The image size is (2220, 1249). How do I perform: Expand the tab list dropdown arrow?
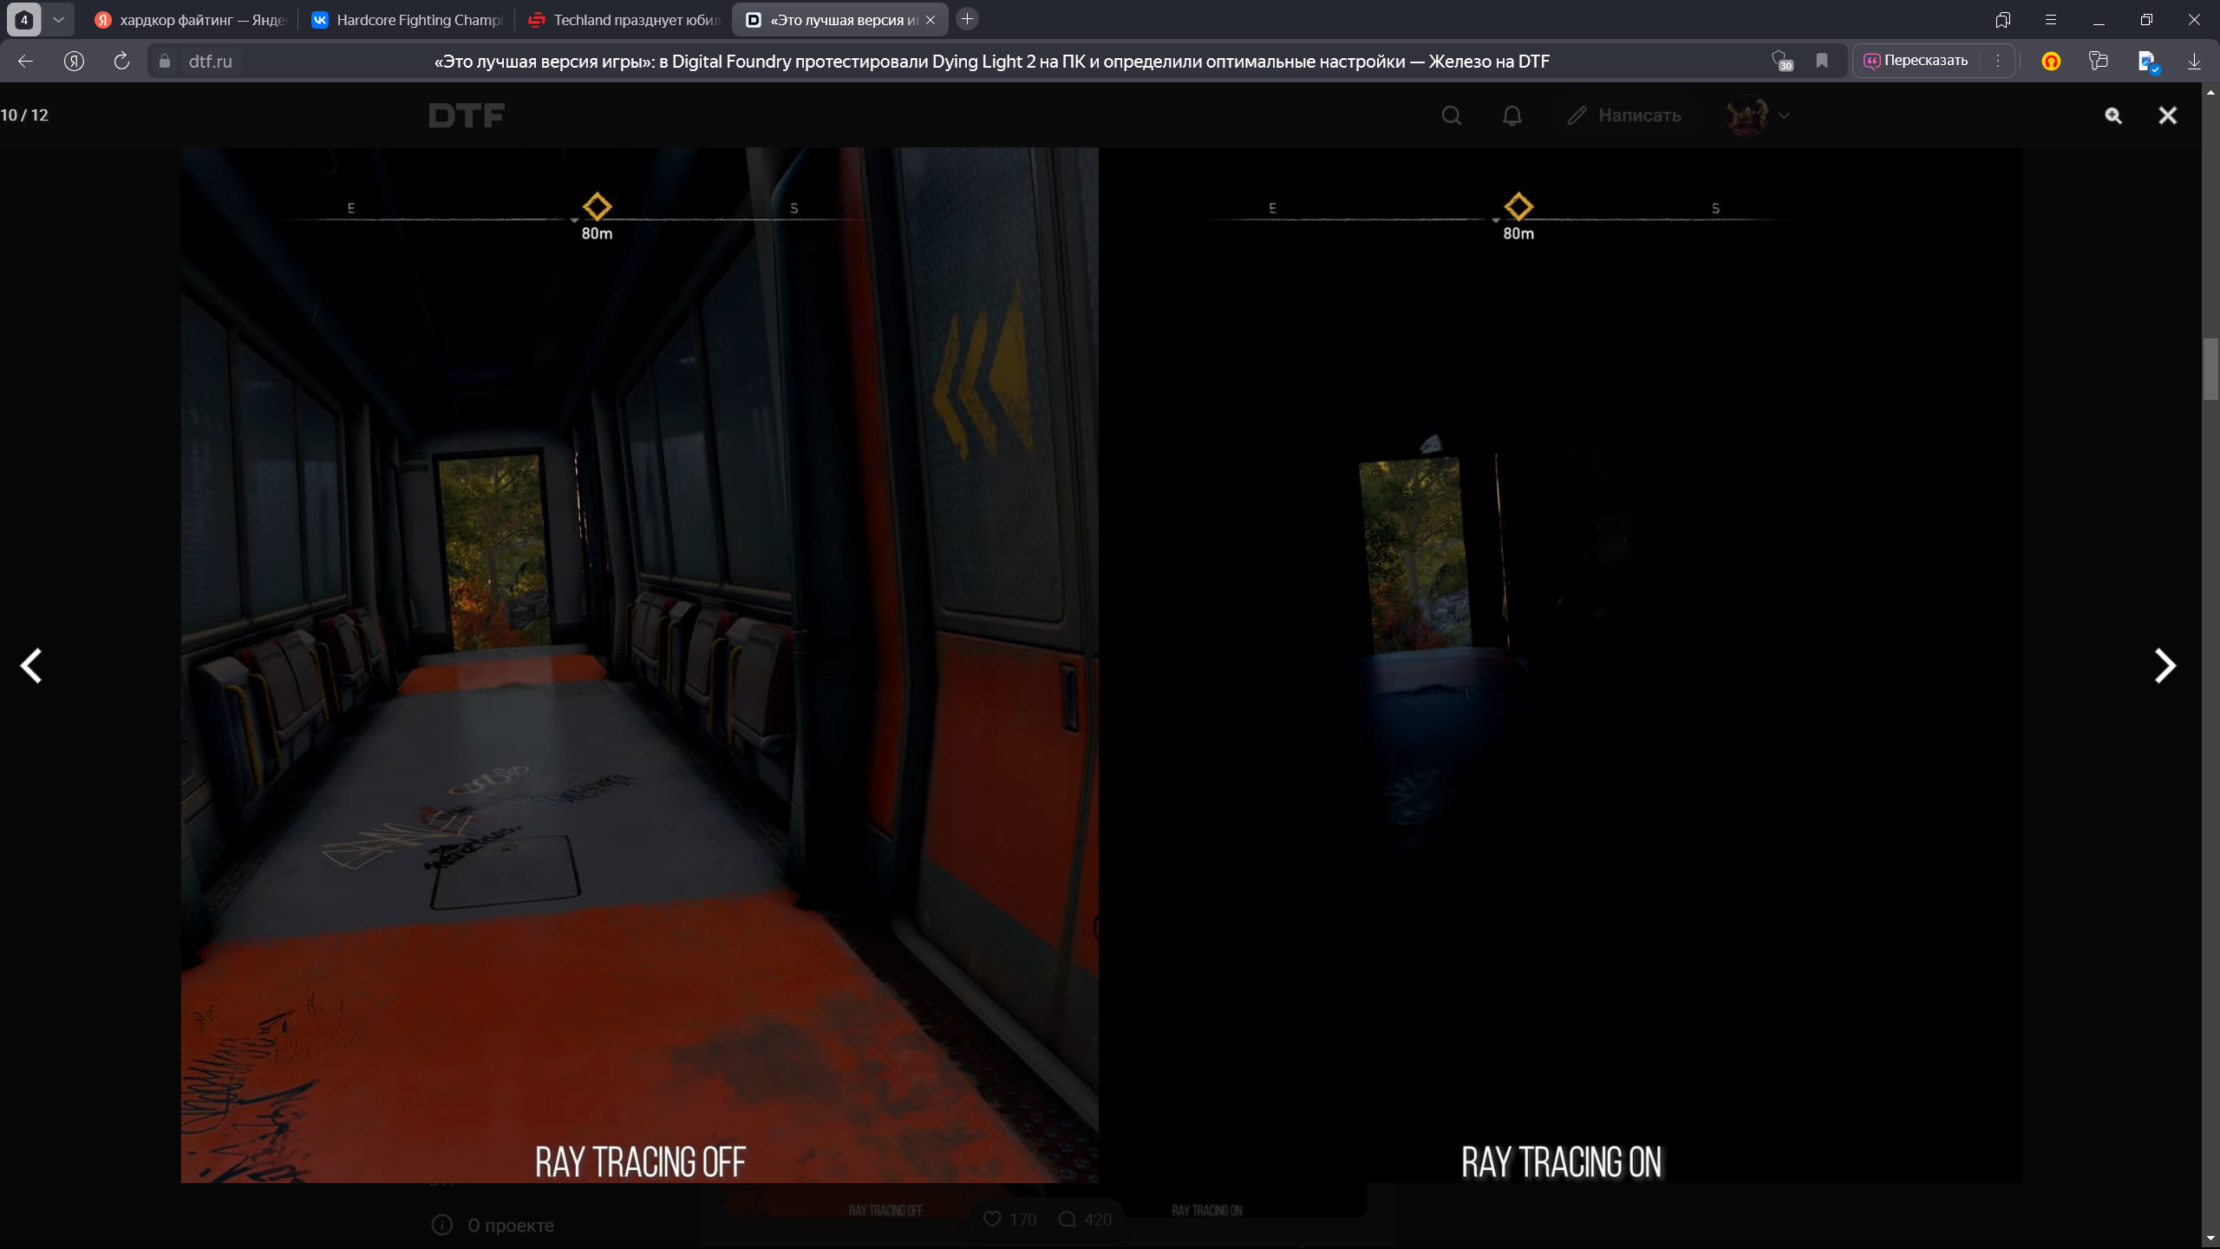click(58, 19)
